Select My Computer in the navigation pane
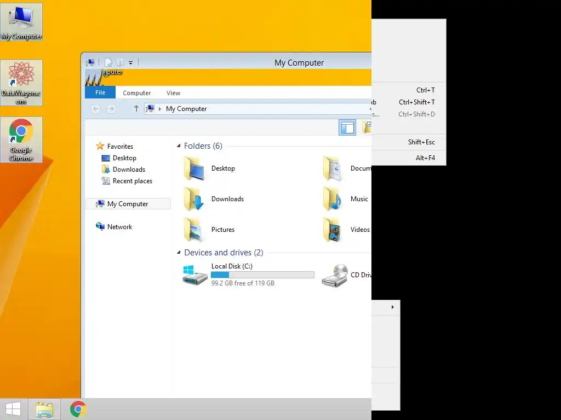 tap(128, 203)
